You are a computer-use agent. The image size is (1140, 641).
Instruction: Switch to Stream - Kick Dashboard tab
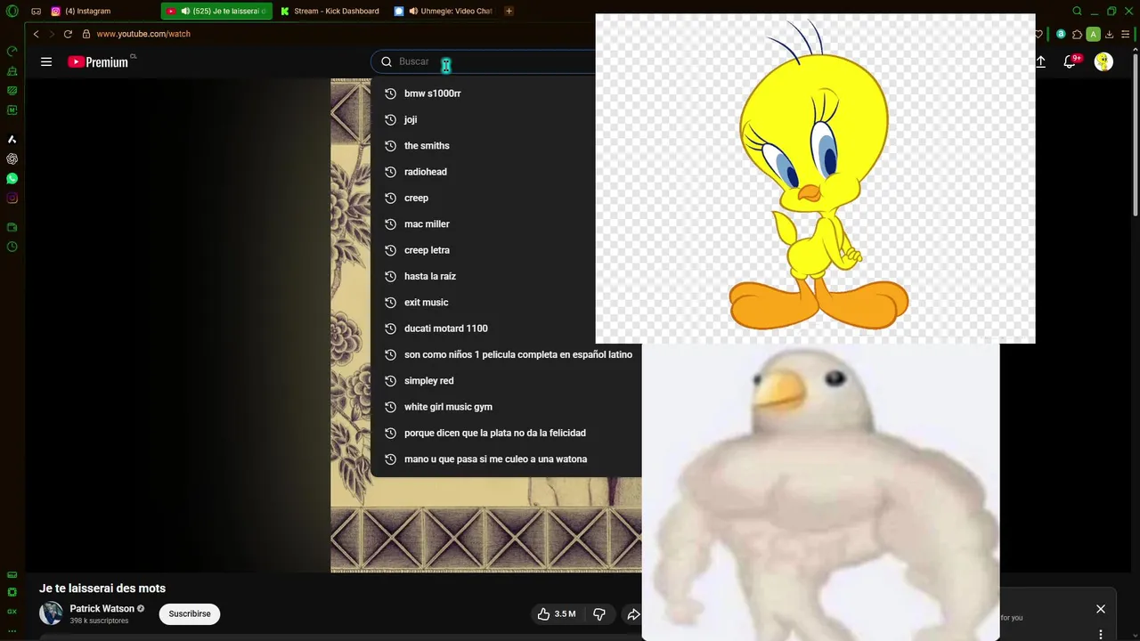point(330,12)
